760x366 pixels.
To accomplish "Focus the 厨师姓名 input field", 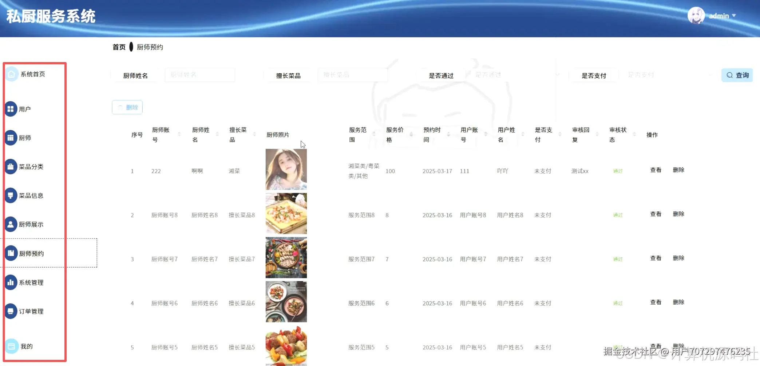I will (x=200, y=75).
